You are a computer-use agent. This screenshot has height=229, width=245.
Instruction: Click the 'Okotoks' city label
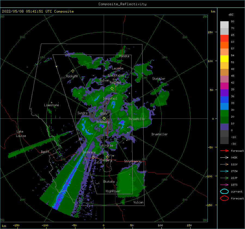pos(109,182)
